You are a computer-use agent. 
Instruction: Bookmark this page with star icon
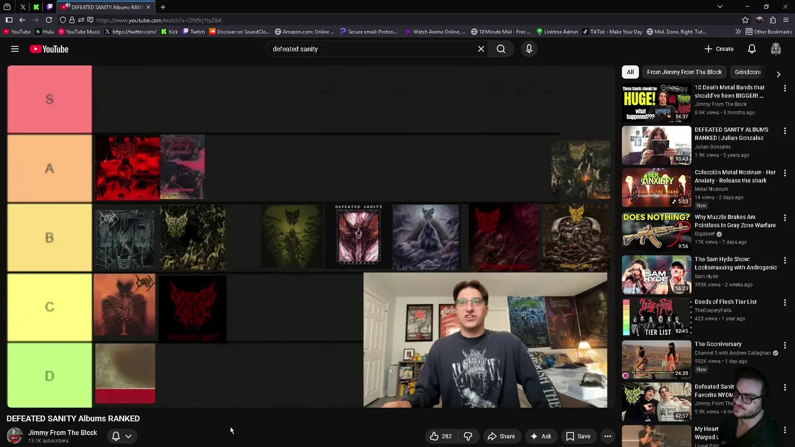[745, 20]
